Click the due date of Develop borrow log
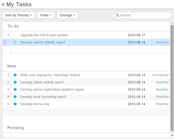This screenshot has width=174, height=139. pyautogui.click(x=137, y=104)
